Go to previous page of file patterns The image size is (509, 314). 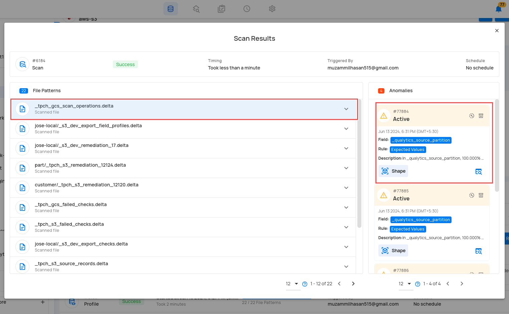339,284
